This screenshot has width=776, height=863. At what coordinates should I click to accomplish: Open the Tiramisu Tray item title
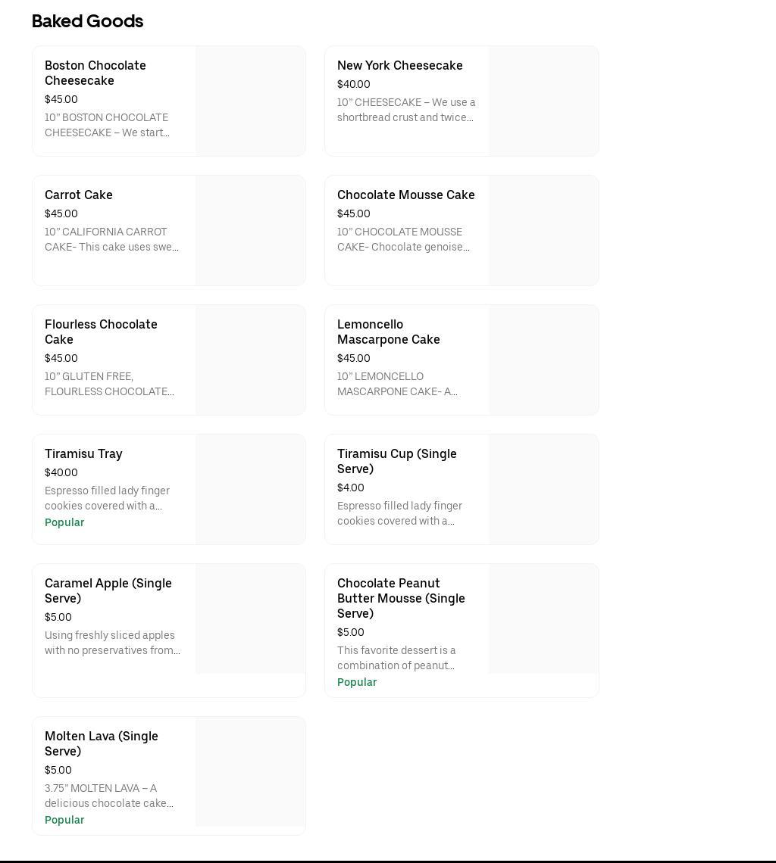83,454
